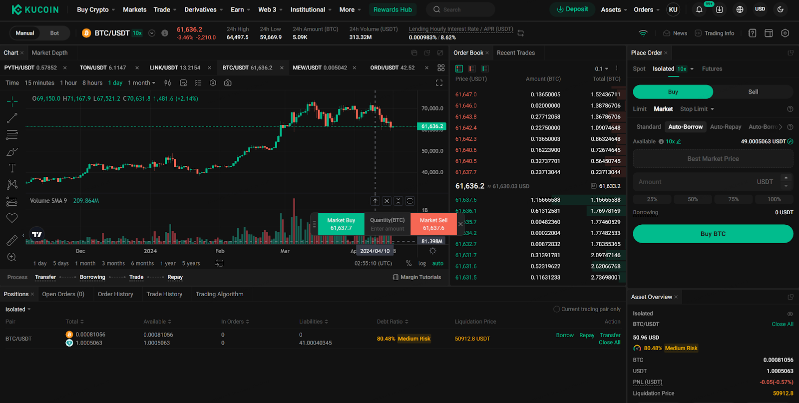This screenshot has height=403, width=799.
Task: Open Margin Tutorials link
Action: (417, 277)
